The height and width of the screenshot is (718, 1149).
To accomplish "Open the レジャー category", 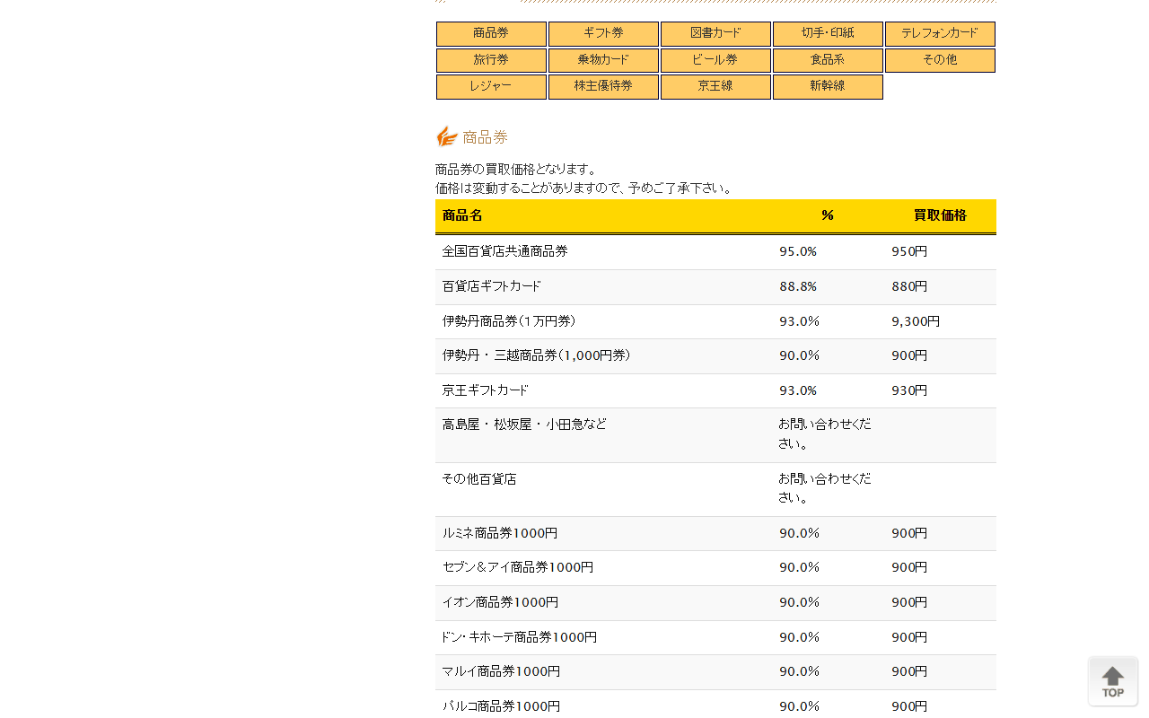I will coord(491,86).
